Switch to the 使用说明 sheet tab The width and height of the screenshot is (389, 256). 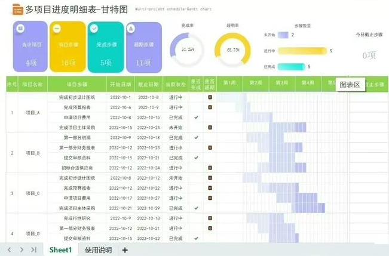(98, 249)
